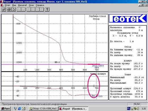Click the ЮВ-1 formation label on chart

click(57, 62)
